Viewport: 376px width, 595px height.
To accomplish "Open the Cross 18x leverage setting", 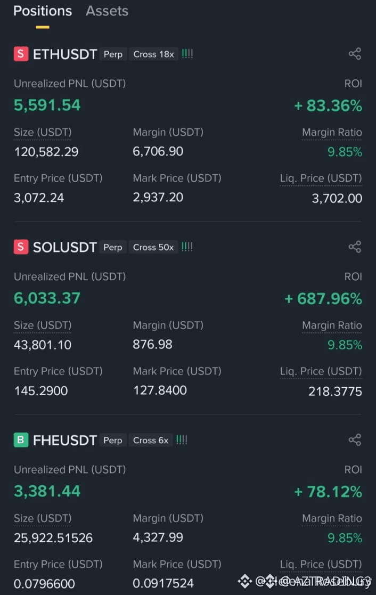I will [x=154, y=54].
